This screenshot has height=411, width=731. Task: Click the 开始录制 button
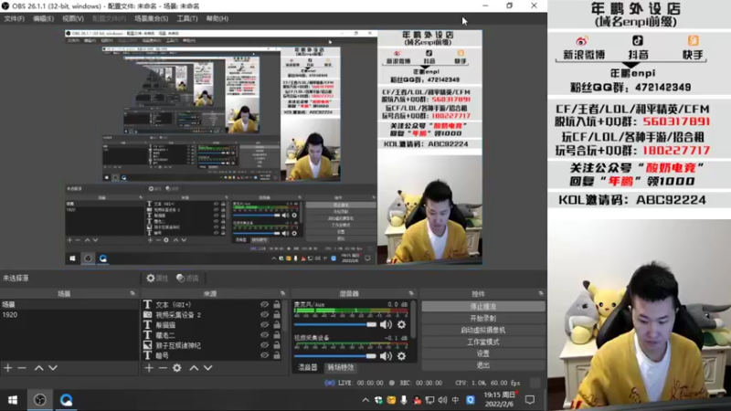[483, 318]
